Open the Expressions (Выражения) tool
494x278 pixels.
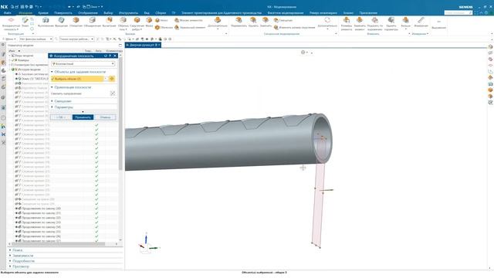pos(438,24)
